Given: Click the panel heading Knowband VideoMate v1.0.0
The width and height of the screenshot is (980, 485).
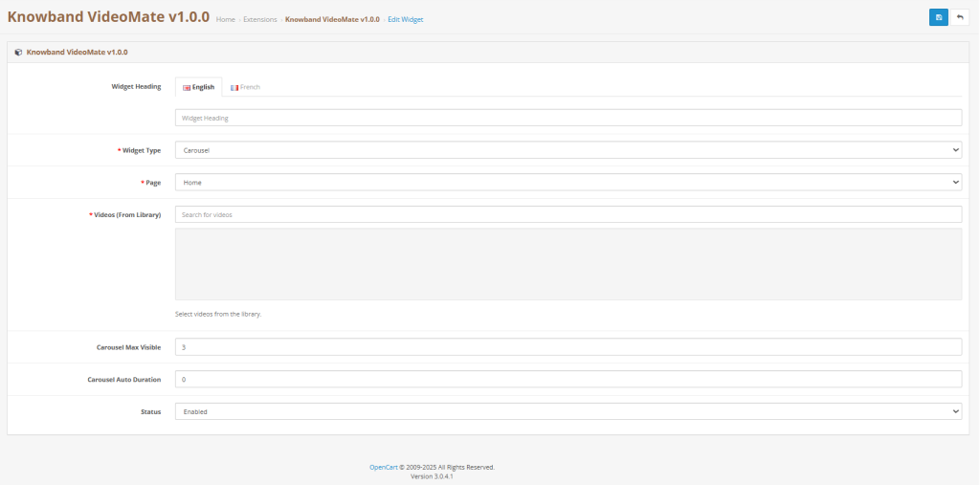Looking at the screenshot, I should point(77,53).
